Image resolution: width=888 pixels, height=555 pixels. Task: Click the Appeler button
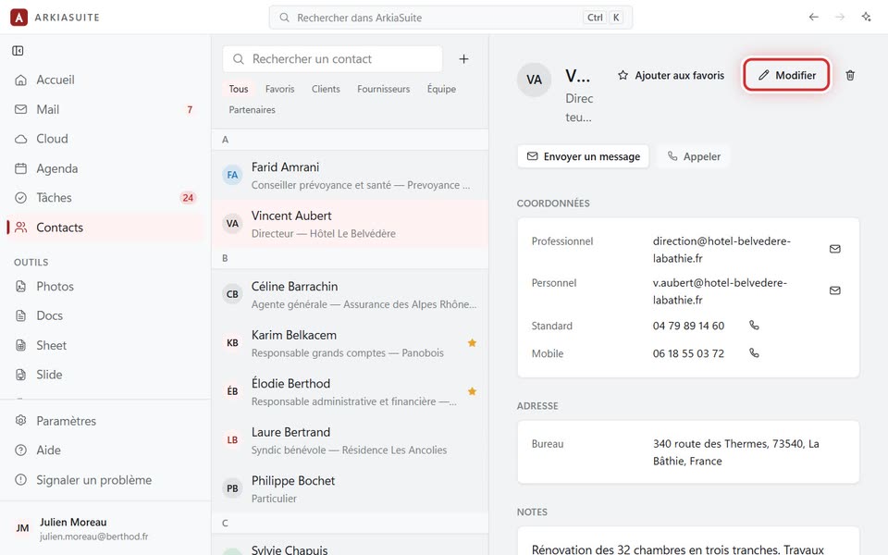tap(694, 156)
